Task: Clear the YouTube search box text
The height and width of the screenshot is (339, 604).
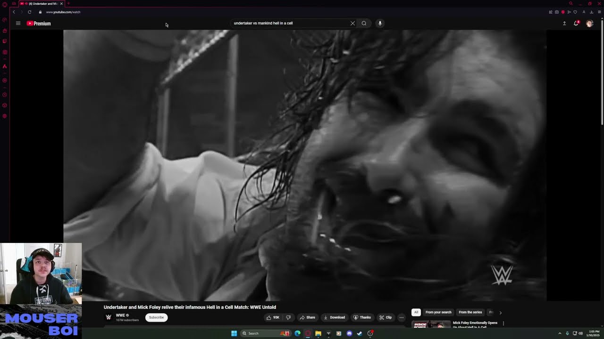Action: pyautogui.click(x=352, y=23)
